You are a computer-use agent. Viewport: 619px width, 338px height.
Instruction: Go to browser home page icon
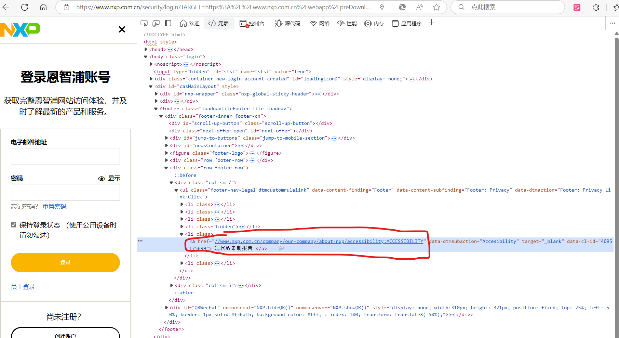(x=43, y=7)
